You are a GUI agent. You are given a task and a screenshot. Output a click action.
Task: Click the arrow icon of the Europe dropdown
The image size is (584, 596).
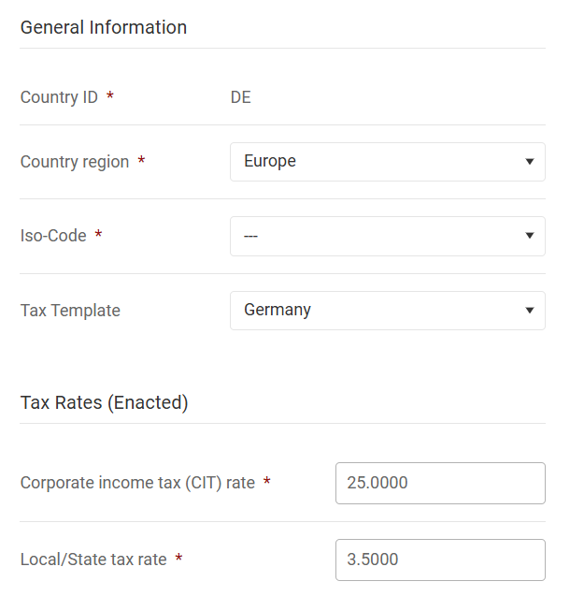point(529,162)
